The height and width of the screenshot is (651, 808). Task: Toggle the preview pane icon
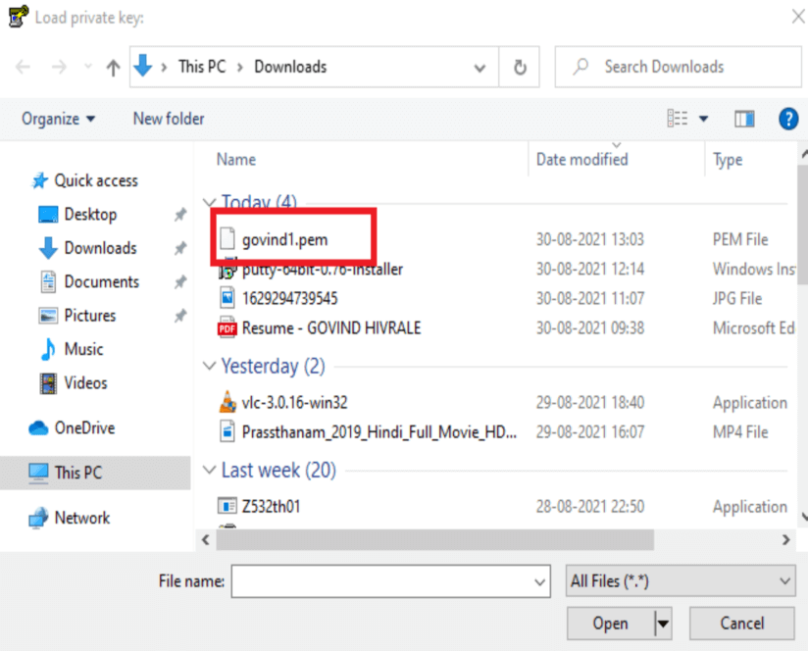744,118
